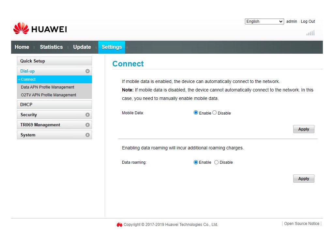The image size is (334, 250).
Task: Expand the TR069 Management section arrow
Action: [x=87, y=125]
